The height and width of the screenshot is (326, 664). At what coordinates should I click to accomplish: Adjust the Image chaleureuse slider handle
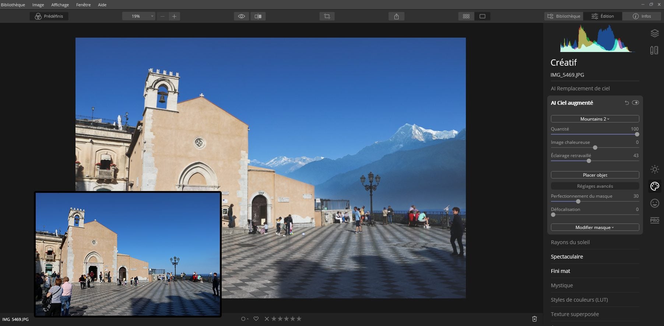coord(595,148)
